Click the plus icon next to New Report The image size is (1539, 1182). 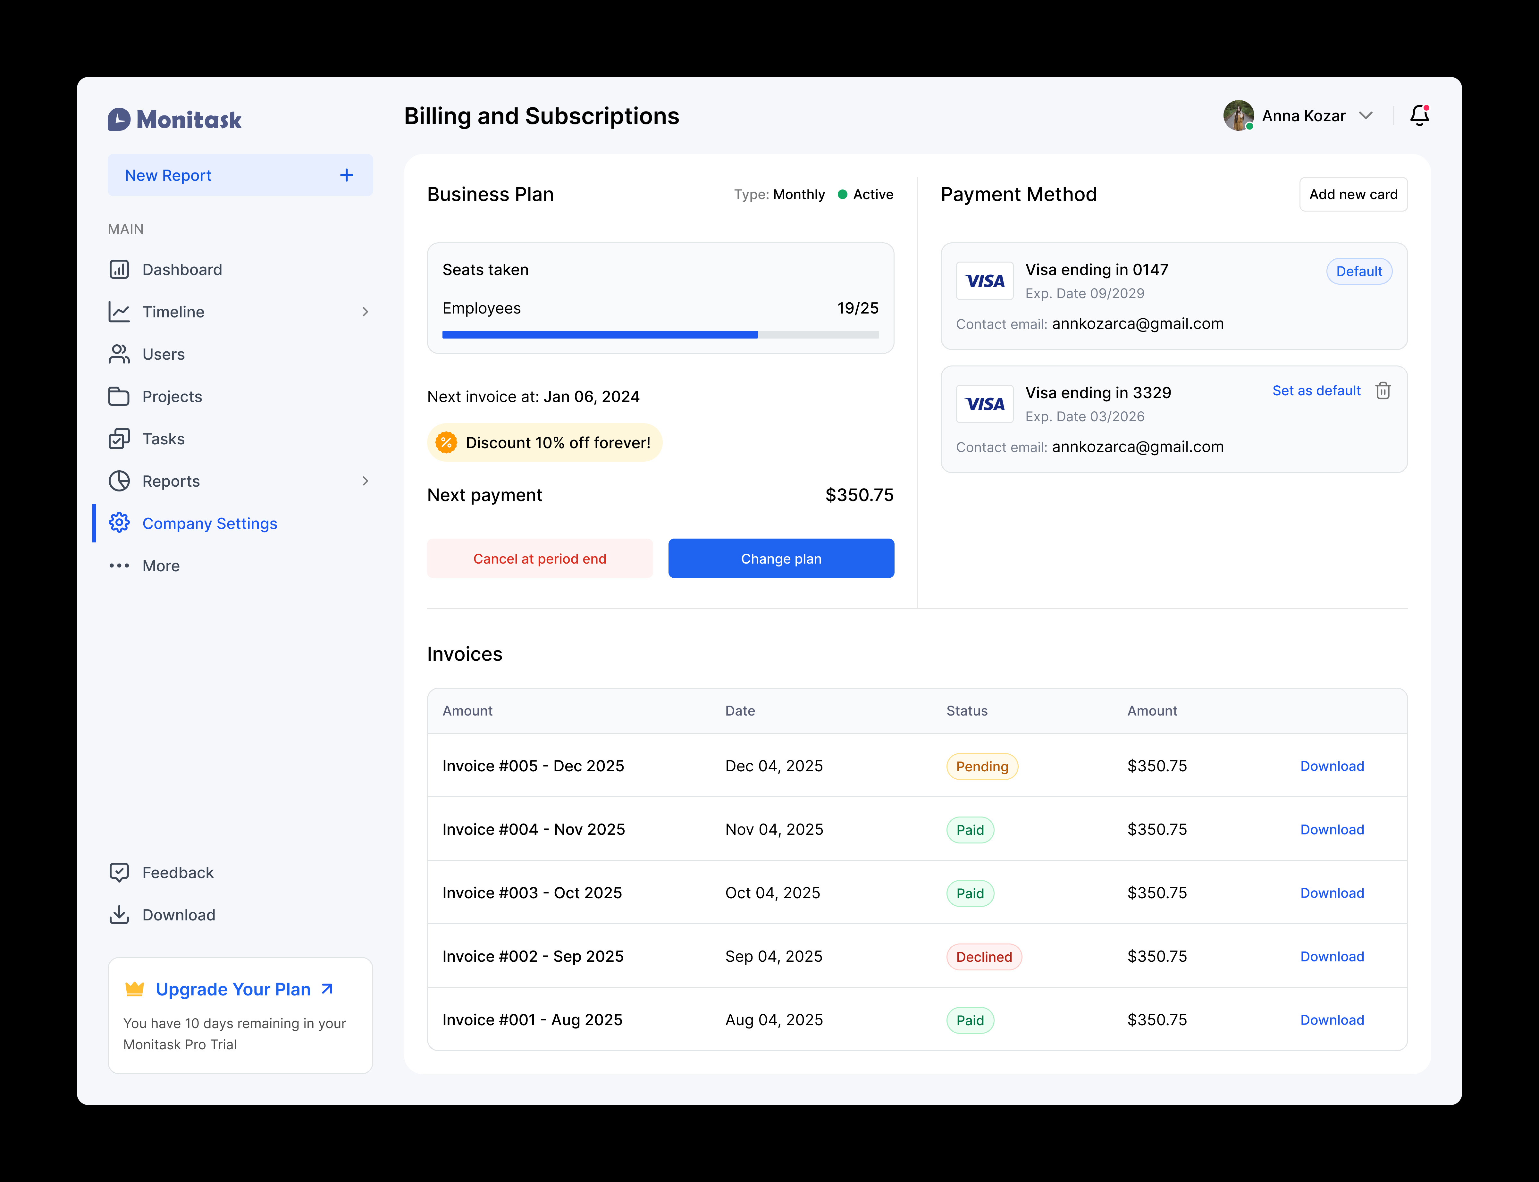pyautogui.click(x=346, y=174)
